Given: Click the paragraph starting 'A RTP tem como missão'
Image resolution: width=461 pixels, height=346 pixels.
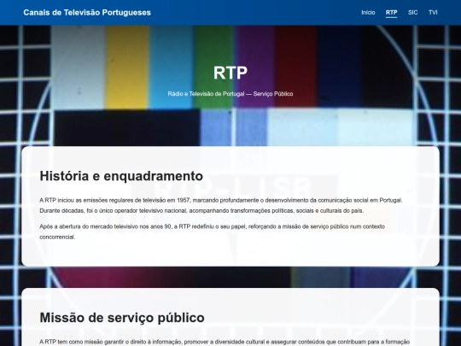Looking at the screenshot, I should 225,342.
